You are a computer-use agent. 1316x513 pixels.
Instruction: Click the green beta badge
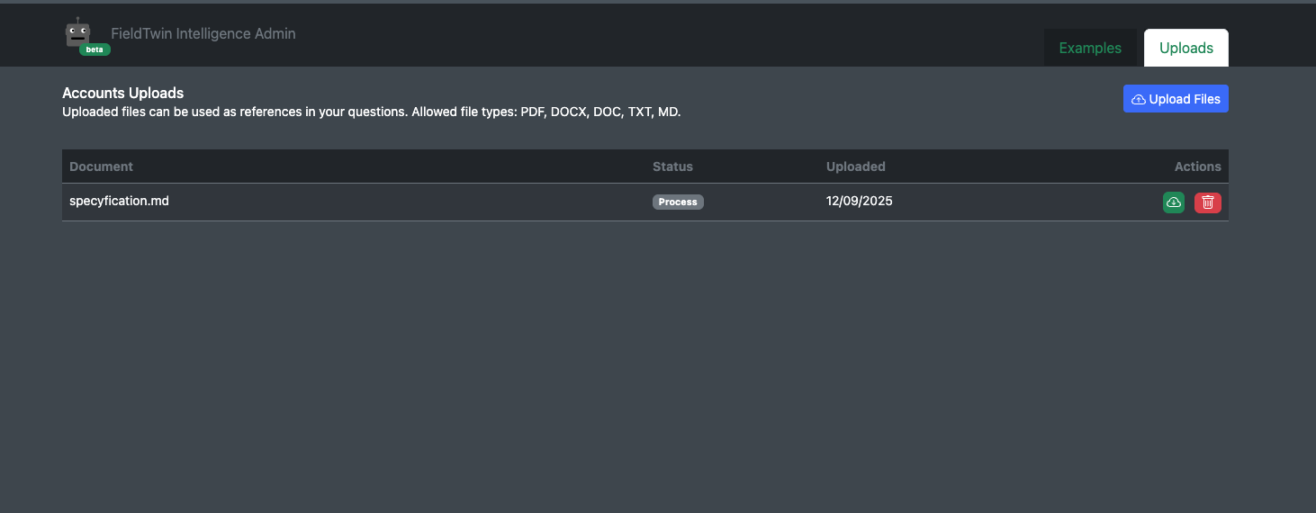point(95,49)
